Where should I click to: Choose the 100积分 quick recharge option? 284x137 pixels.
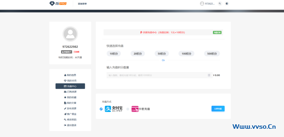(x=186, y=54)
